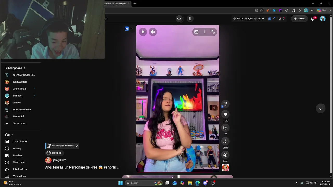Expand the You section
This screenshot has height=187, width=333.
tap(9, 135)
